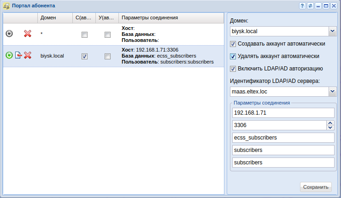Click the Домен column header
This screenshot has width=341, height=198.
coord(48,18)
